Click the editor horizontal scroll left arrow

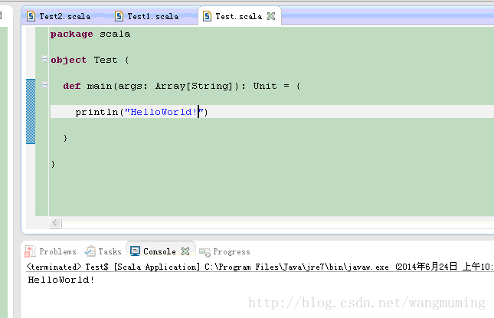click(x=55, y=223)
